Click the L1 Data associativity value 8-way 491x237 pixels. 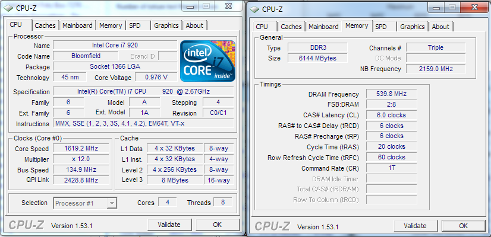219,148
